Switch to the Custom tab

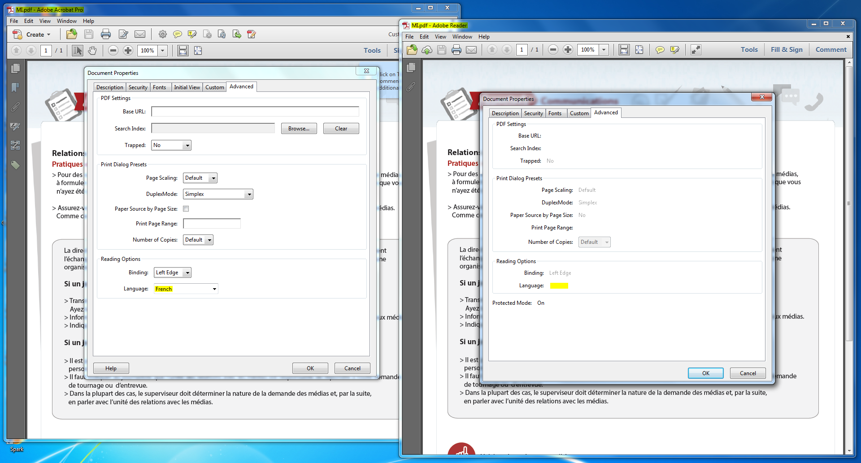214,87
